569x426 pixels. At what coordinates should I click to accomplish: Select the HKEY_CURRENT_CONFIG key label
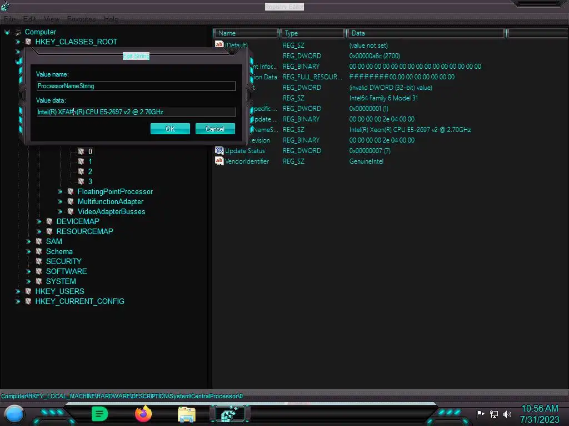[x=80, y=301]
